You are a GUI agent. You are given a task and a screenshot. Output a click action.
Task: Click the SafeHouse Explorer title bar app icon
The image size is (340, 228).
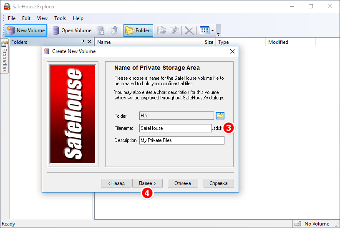coord(7,6)
